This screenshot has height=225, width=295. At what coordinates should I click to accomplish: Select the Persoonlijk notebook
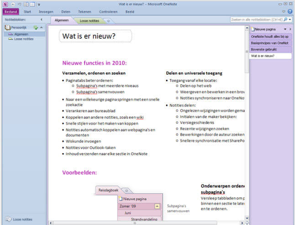tap(25, 28)
